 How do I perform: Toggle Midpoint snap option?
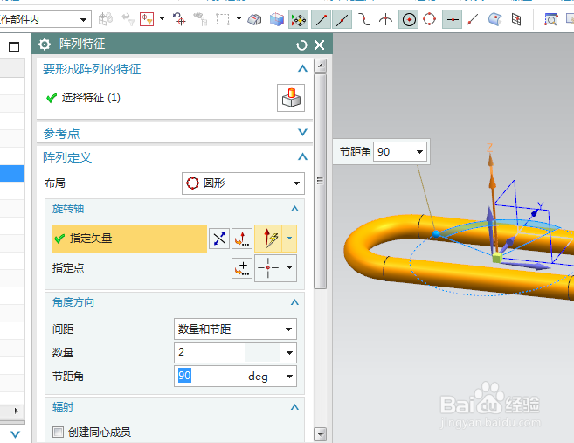tap(342, 20)
